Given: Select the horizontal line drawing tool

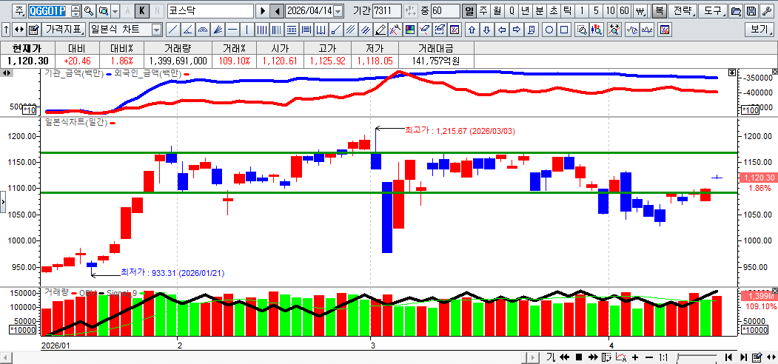Looking at the screenshot, I should point(232,30).
